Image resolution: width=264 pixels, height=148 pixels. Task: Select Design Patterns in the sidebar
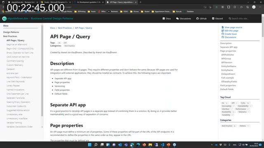(11, 32)
